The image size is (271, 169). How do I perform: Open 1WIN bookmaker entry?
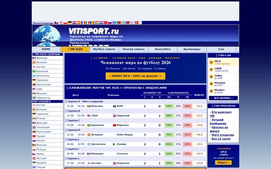point(223,69)
